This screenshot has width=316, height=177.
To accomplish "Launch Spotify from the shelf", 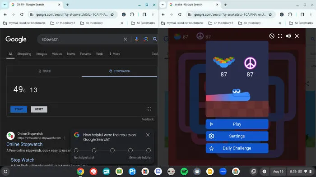I will click(x=184, y=172).
